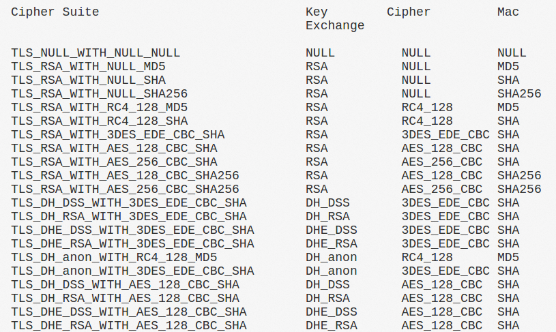Click TLS_RSA_WITH_AES_256_CBC_SHA256 entry
Image resolution: width=556 pixels, height=332 pixels.
pos(125,190)
